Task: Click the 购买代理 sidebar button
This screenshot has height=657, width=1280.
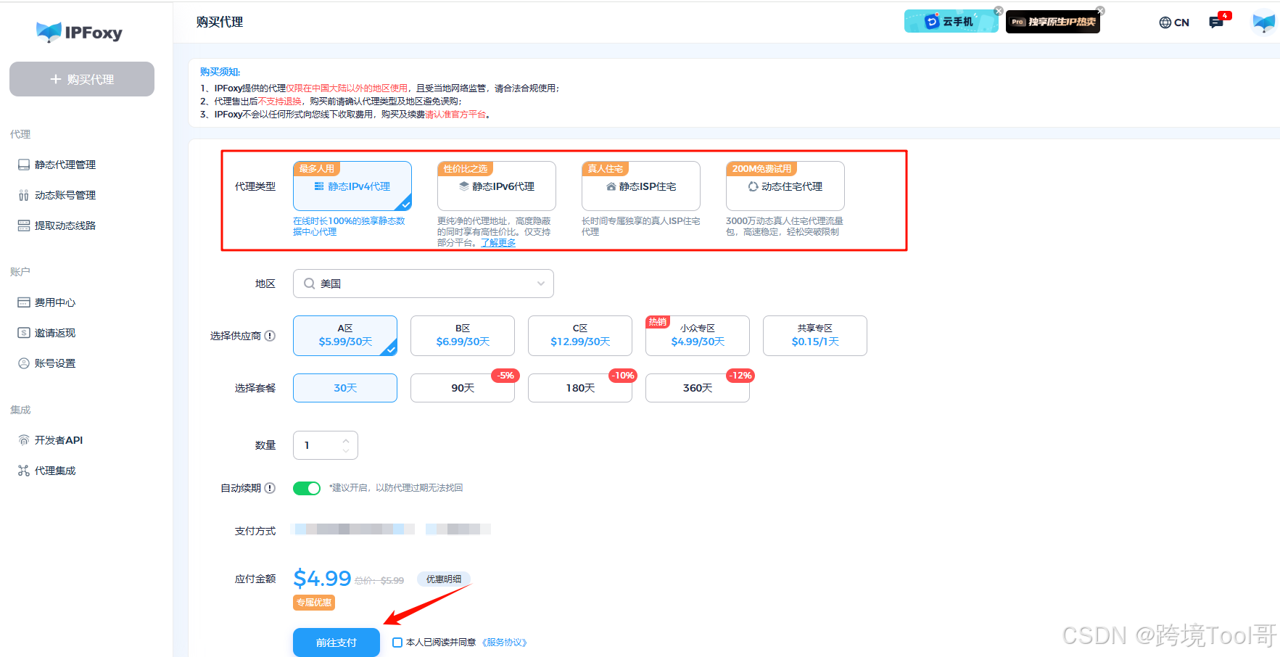Action: (x=82, y=79)
